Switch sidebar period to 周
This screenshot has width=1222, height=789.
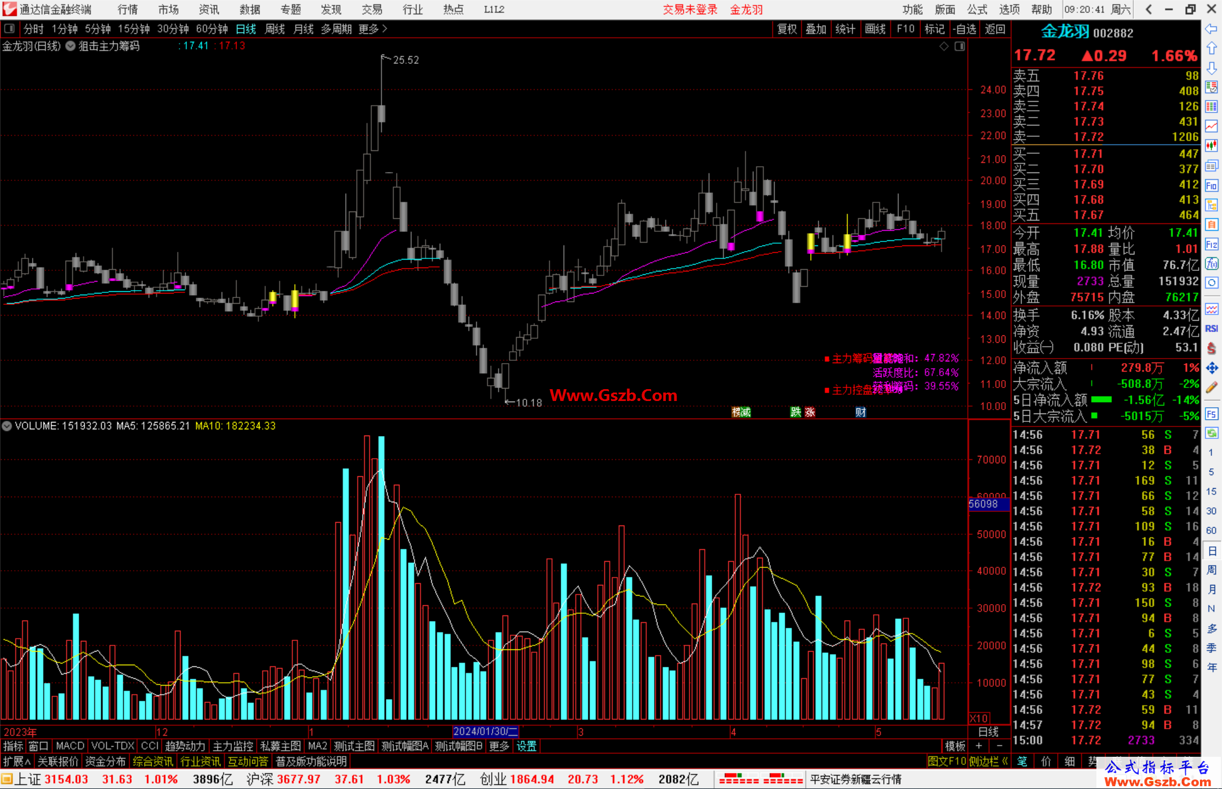tap(1212, 570)
